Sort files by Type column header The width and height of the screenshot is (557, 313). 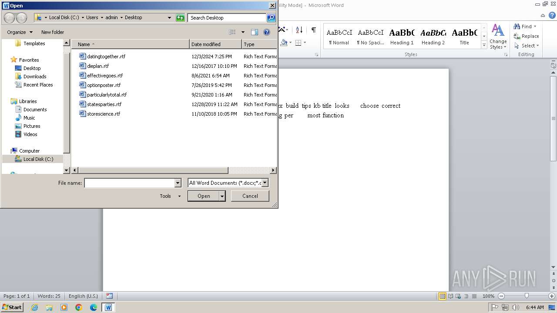[x=259, y=44]
